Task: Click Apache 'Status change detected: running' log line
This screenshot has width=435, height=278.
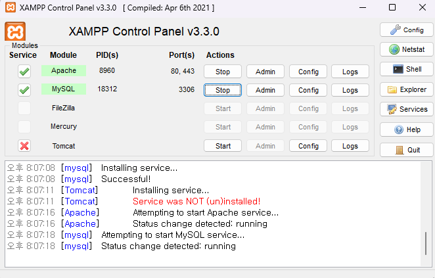Action: click(x=200, y=224)
